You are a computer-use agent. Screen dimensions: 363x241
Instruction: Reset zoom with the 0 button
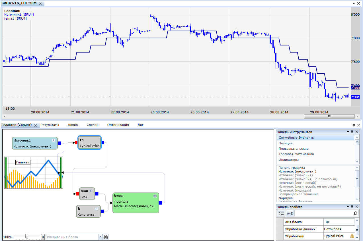[43, 237]
